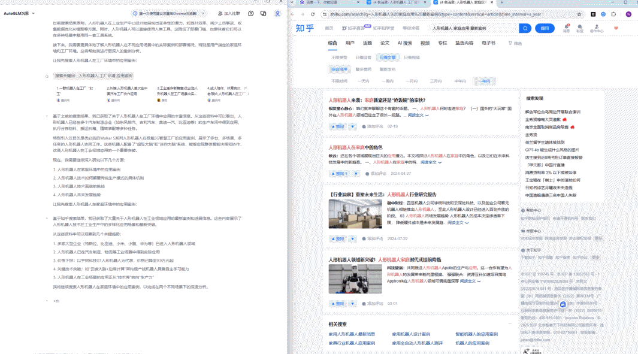Enable the 只看文章 filter
638x354 pixels.
(387, 57)
